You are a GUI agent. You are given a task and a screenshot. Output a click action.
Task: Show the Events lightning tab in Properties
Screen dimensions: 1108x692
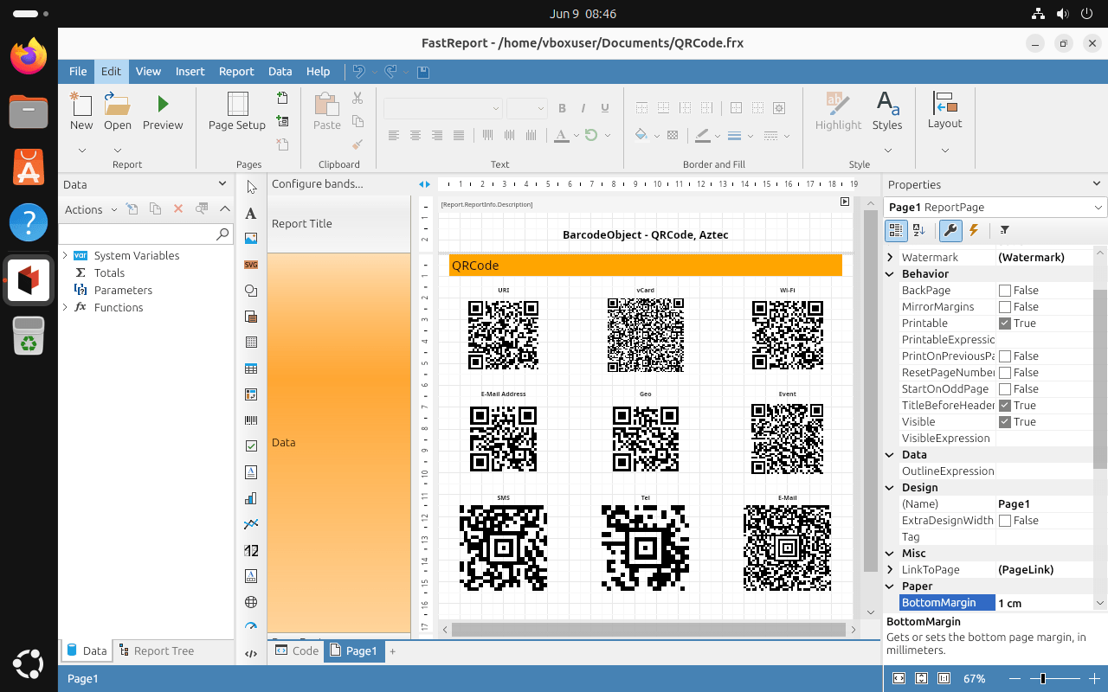(974, 230)
